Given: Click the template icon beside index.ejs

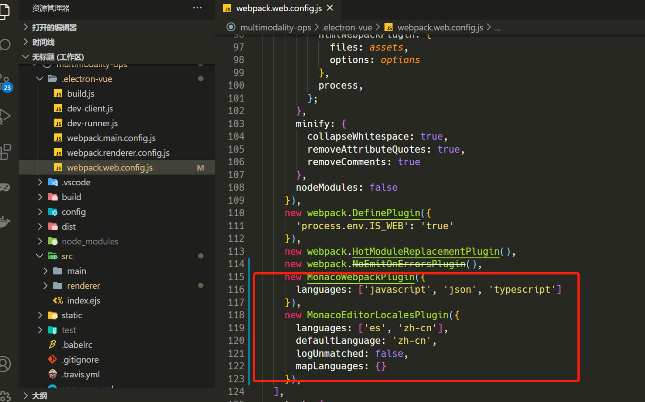Looking at the screenshot, I should click(x=58, y=300).
